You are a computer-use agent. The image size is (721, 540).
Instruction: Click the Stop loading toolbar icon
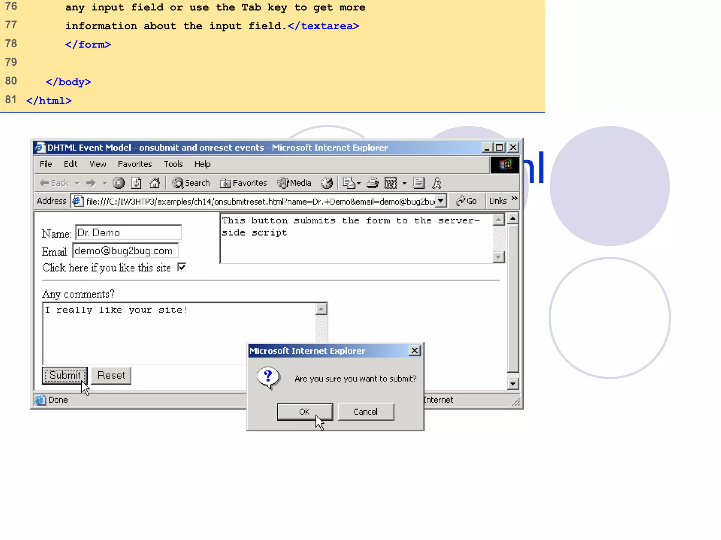tap(119, 183)
